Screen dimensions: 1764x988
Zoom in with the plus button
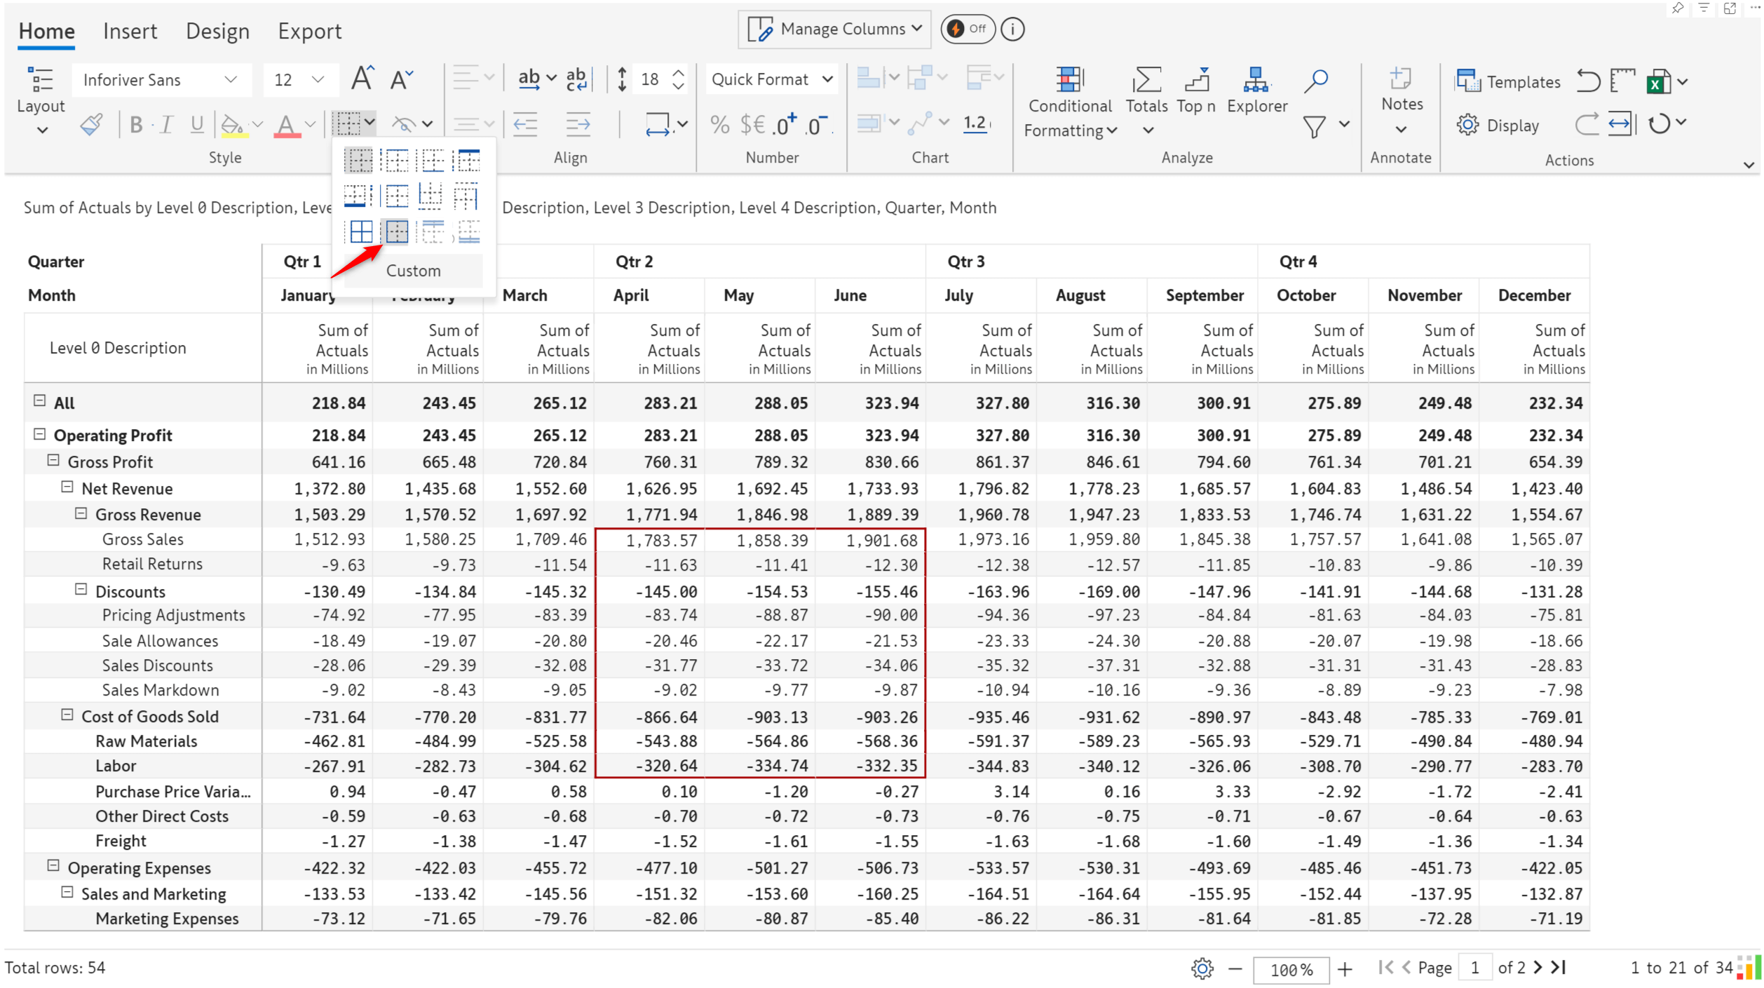pos(1345,969)
